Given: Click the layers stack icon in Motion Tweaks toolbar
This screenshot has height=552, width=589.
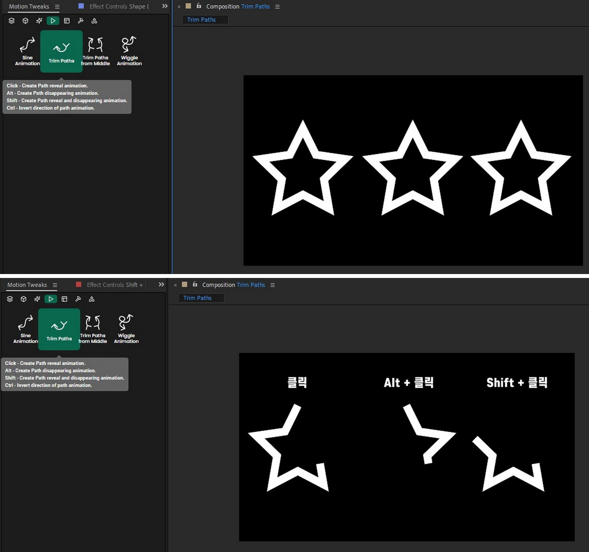Looking at the screenshot, I should [x=11, y=21].
